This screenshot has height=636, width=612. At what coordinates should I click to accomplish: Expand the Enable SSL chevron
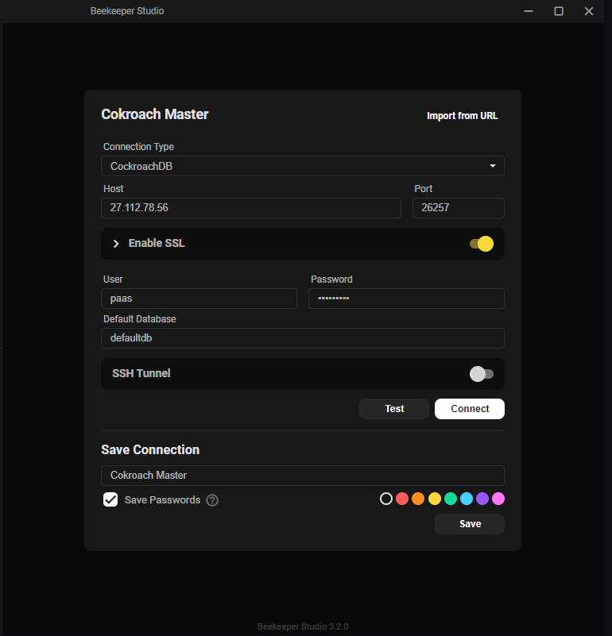(x=116, y=244)
